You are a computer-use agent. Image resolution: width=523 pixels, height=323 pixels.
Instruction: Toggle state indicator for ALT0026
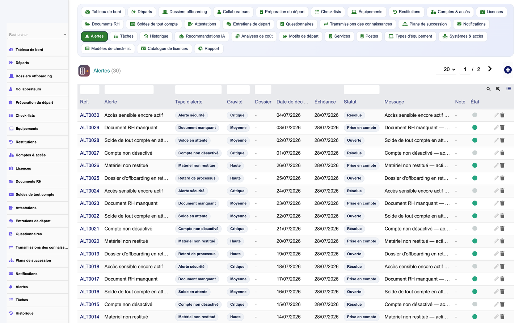pos(475,165)
